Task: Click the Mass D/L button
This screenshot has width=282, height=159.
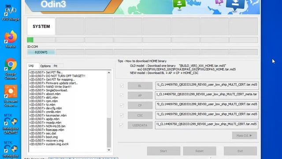Action: (x=244, y=136)
